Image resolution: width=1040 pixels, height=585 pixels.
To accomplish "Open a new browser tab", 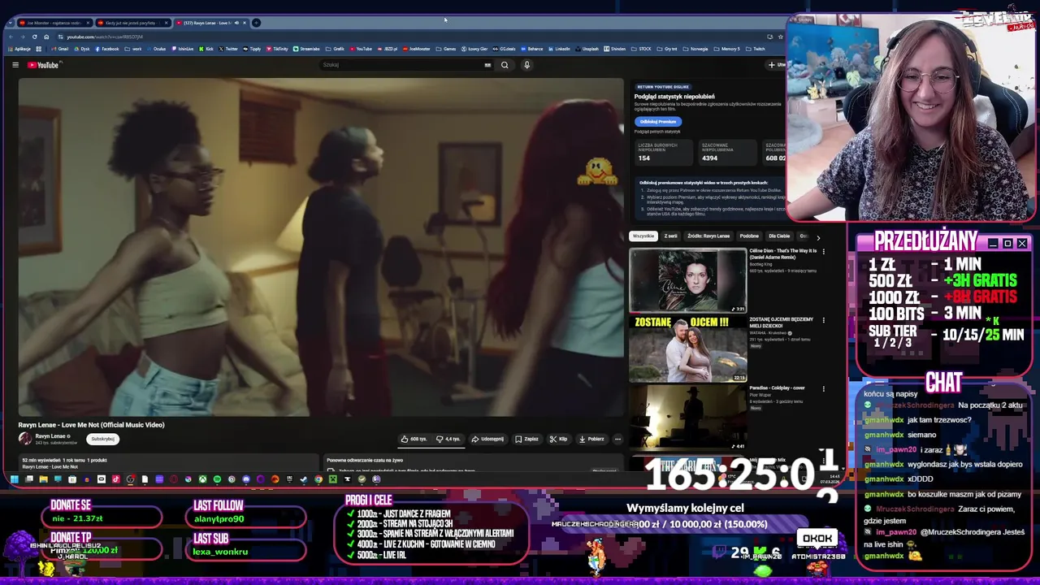I will 256,23.
